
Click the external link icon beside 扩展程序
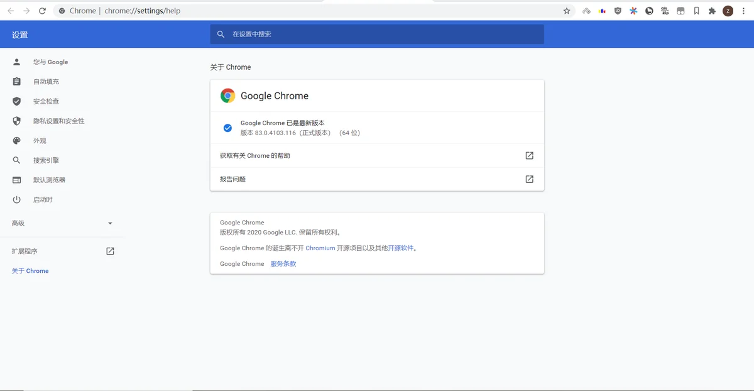pyautogui.click(x=110, y=251)
